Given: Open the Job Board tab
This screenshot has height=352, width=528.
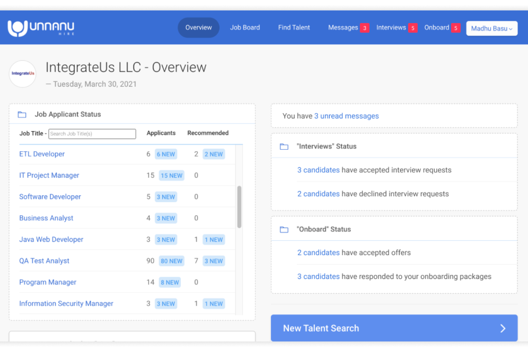Looking at the screenshot, I should click(245, 27).
